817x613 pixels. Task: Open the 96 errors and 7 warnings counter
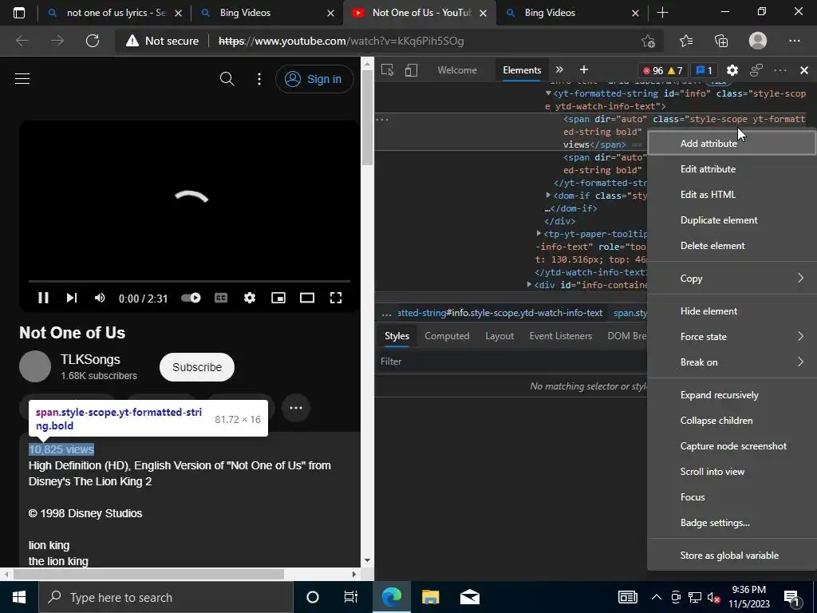(x=662, y=70)
